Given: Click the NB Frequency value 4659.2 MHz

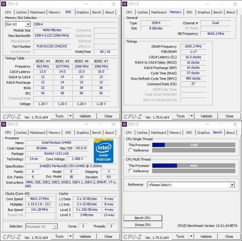Looking at the screenshot, I should [x=216, y=34].
